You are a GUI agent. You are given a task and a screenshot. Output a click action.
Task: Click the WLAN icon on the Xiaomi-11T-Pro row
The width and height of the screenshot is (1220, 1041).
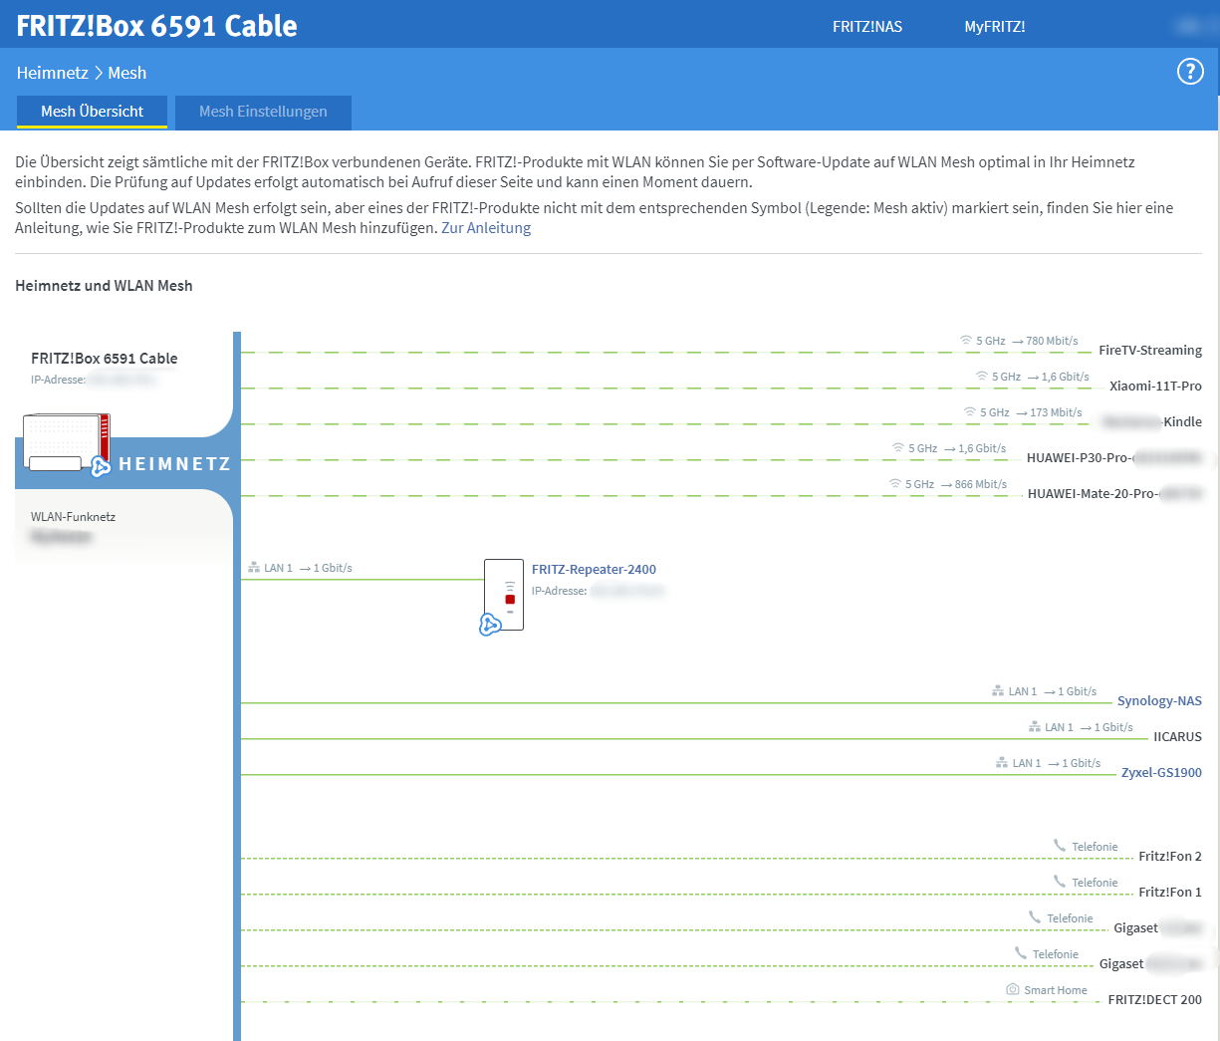pos(982,377)
